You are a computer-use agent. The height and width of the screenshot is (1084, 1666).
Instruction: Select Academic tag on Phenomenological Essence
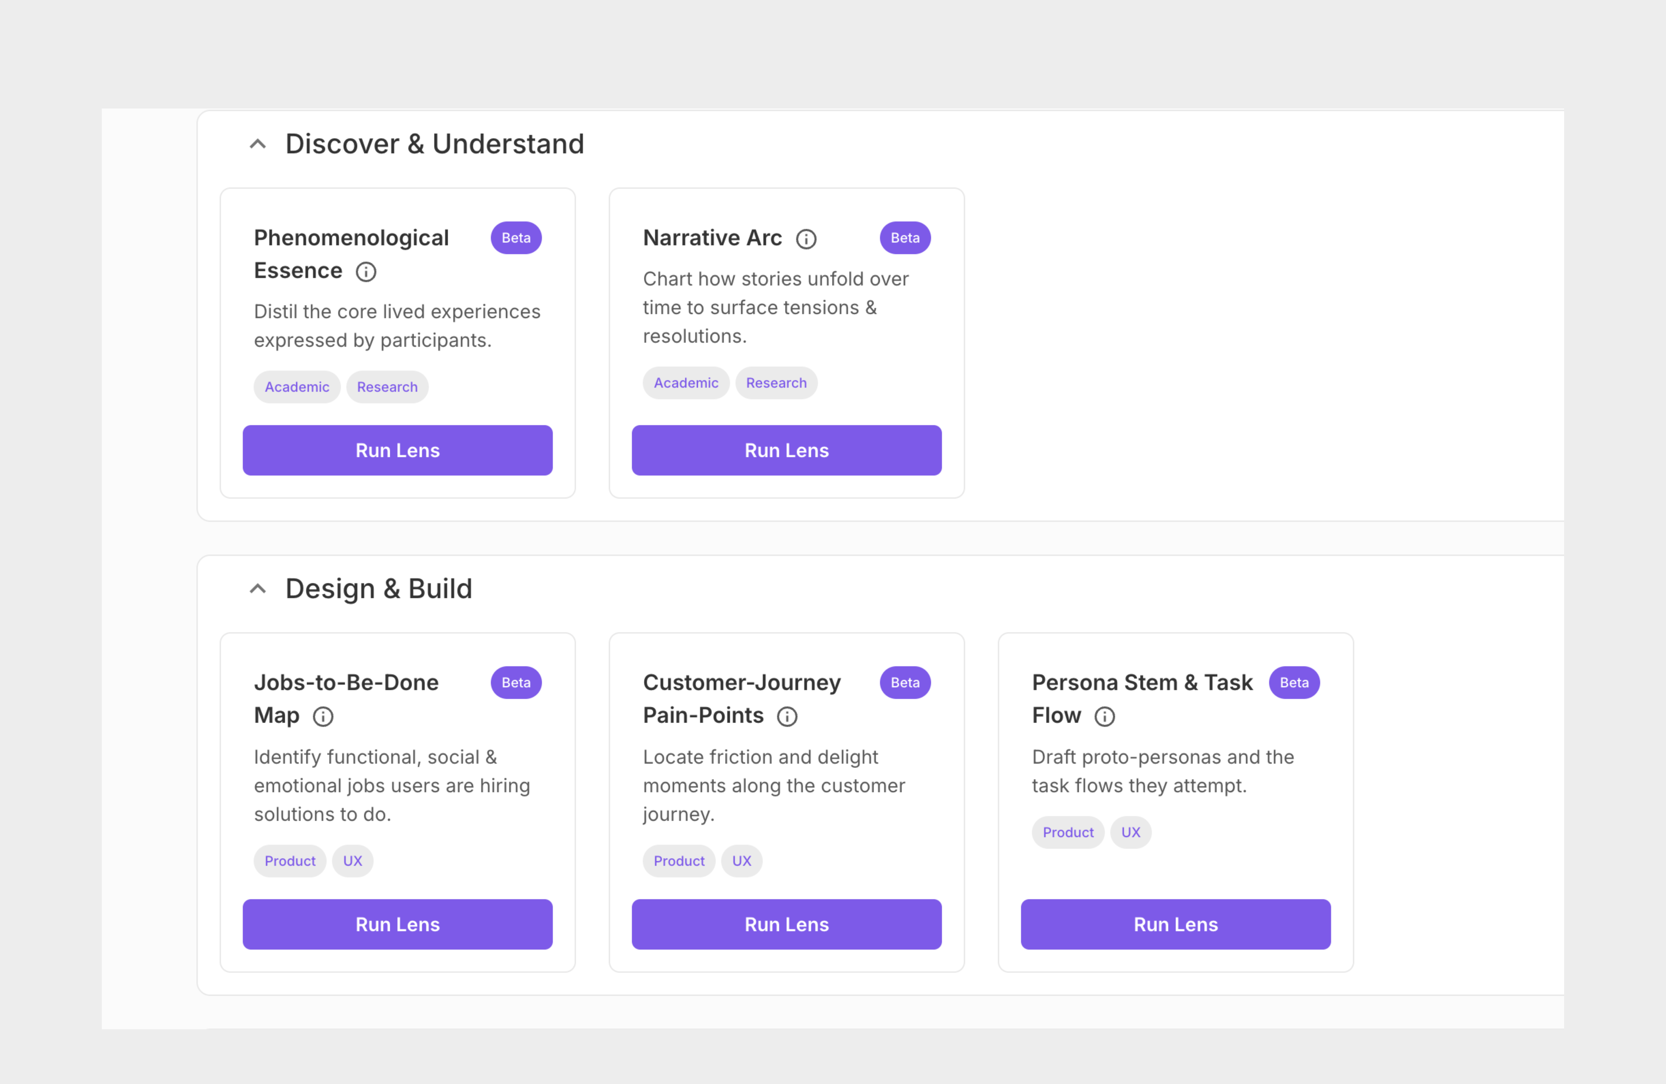pos(297,387)
